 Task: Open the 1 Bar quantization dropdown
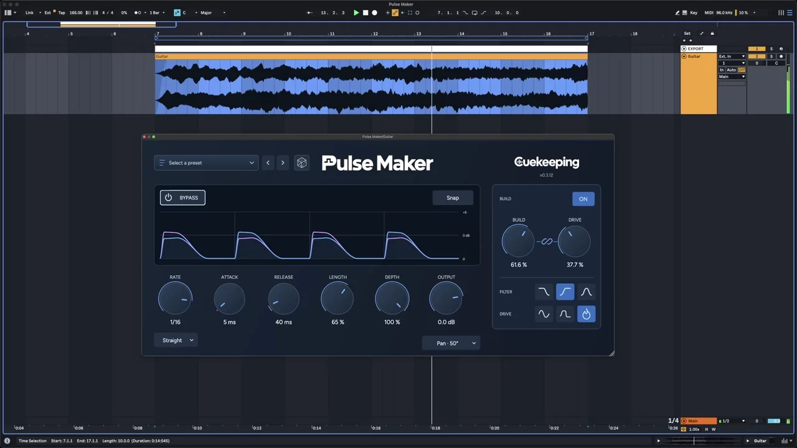(x=157, y=12)
